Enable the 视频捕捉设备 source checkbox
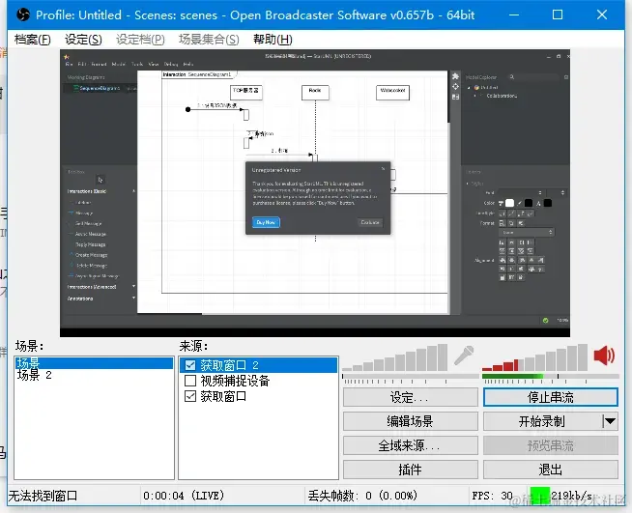Screen dimensions: 632x513 pos(189,381)
